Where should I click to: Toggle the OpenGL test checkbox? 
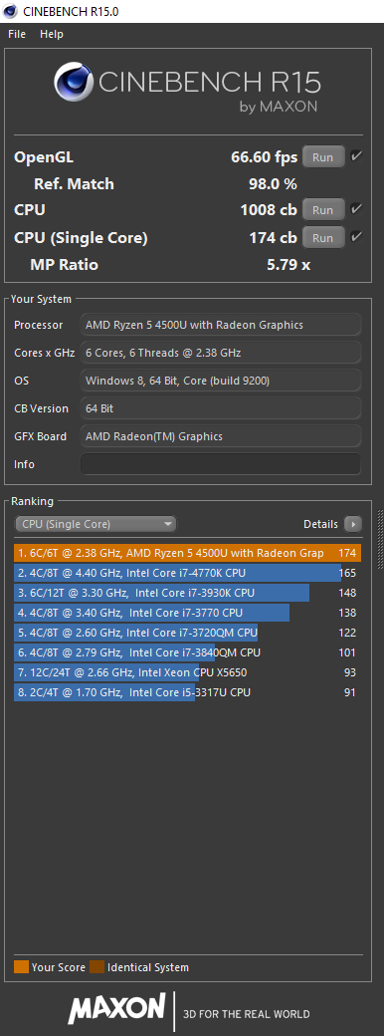tap(356, 156)
